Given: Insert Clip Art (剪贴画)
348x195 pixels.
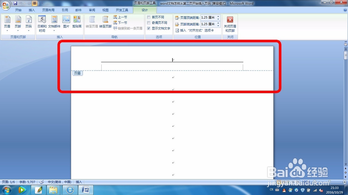Looking at the screenshot, I should click(x=77, y=22).
